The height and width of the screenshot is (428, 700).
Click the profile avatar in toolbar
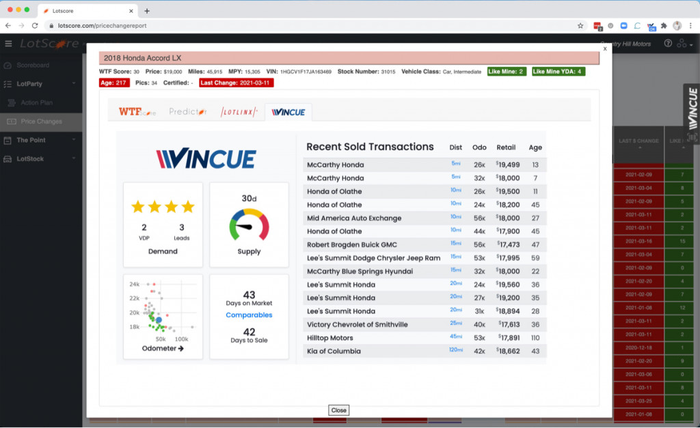point(677,26)
